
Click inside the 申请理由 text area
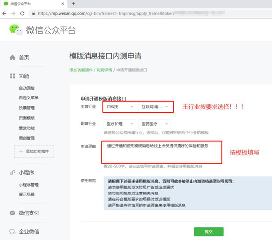[x=162, y=152]
